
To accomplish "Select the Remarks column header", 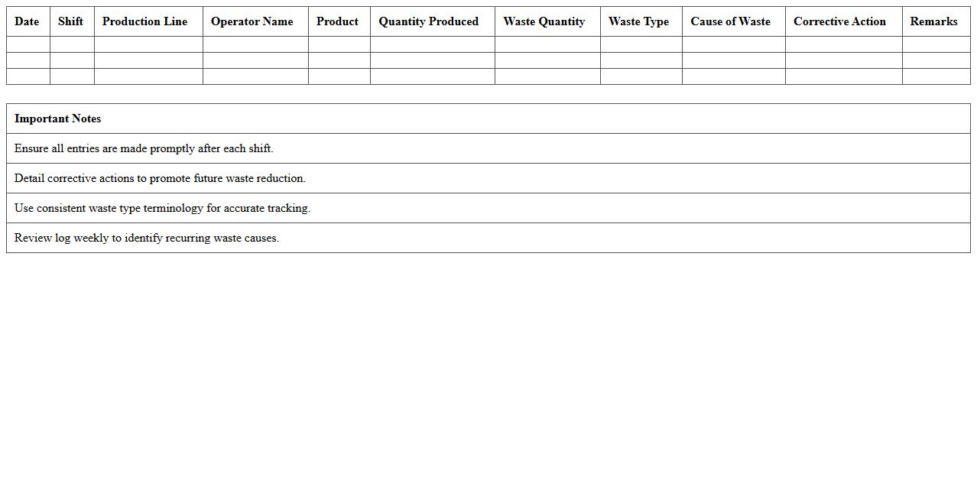I will coord(933,21).
